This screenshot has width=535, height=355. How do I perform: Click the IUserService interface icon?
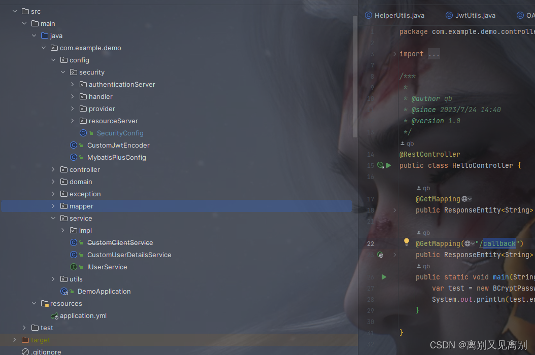tap(74, 267)
